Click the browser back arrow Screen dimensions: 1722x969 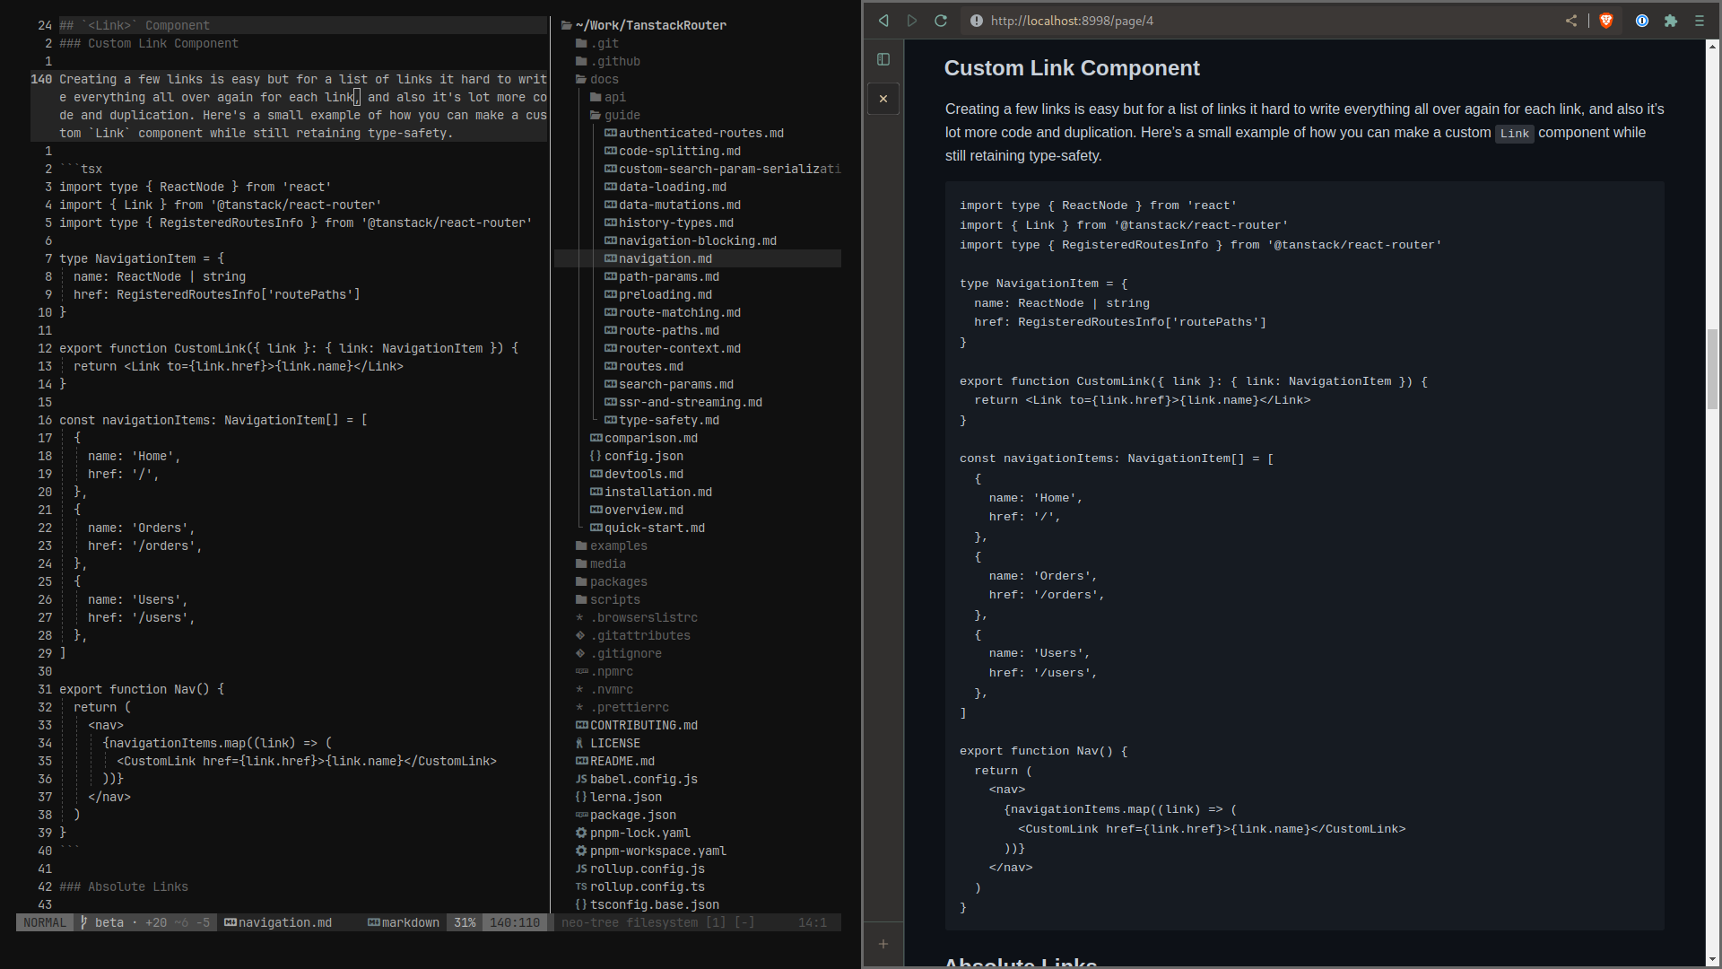(x=883, y=21)
